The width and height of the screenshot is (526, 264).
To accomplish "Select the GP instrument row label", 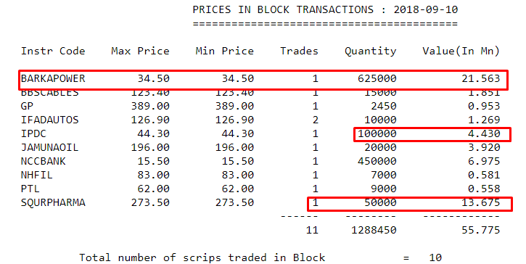I will 27,106.
